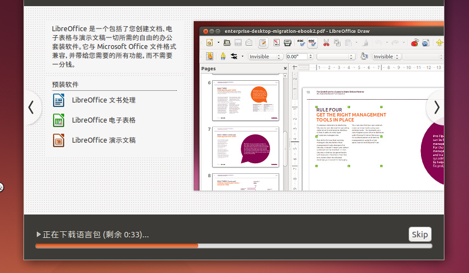Click the LibreOffice Writer icon
This screenshot has height=273, width=469.
pyautogui.click(x=59, y=100)
